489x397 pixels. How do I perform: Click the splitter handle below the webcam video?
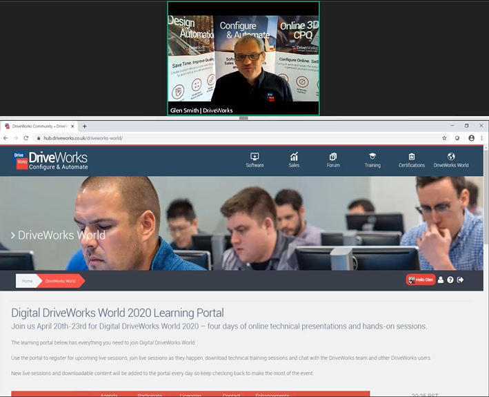pyautogui.click(x=243, y=118)
